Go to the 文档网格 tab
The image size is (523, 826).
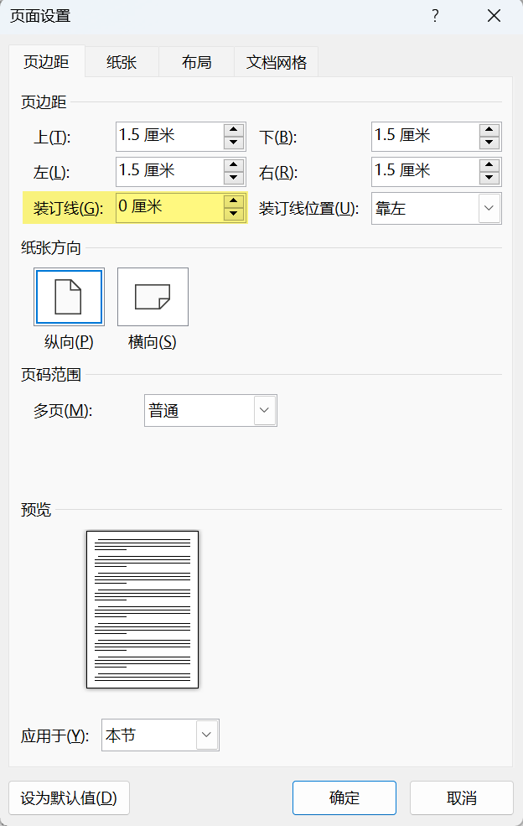tap(277, 62)
